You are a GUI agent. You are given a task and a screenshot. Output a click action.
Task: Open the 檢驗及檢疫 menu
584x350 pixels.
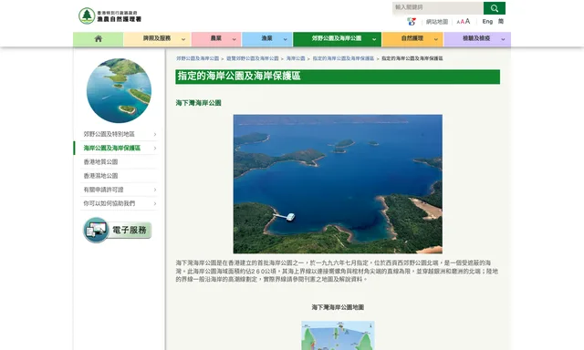[476, 38]
